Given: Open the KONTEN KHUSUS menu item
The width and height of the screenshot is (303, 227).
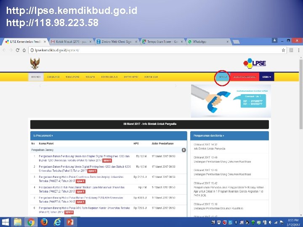Looking at the screenshot, I should (109, 77).
